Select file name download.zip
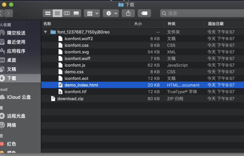This screenshot has height=156, width=244. pos(70,99)
